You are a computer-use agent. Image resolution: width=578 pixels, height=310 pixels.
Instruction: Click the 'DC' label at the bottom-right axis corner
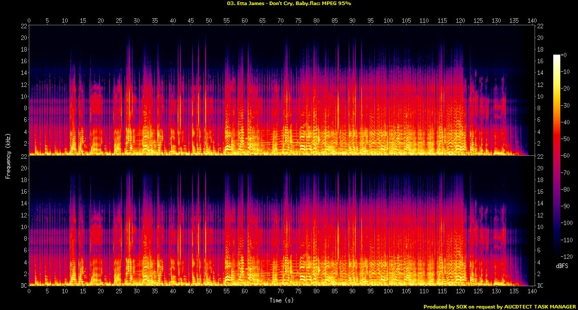[x=540, y=286]
